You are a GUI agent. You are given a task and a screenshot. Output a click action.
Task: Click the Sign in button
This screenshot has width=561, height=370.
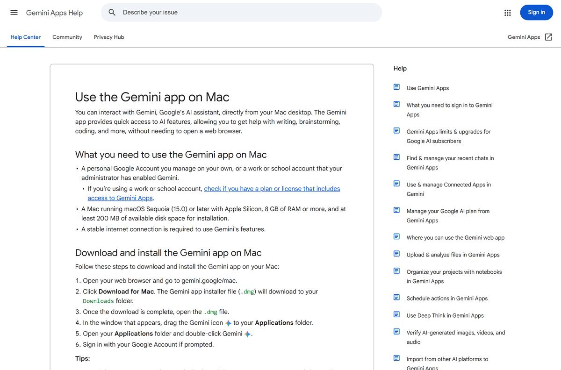(536, 13)
